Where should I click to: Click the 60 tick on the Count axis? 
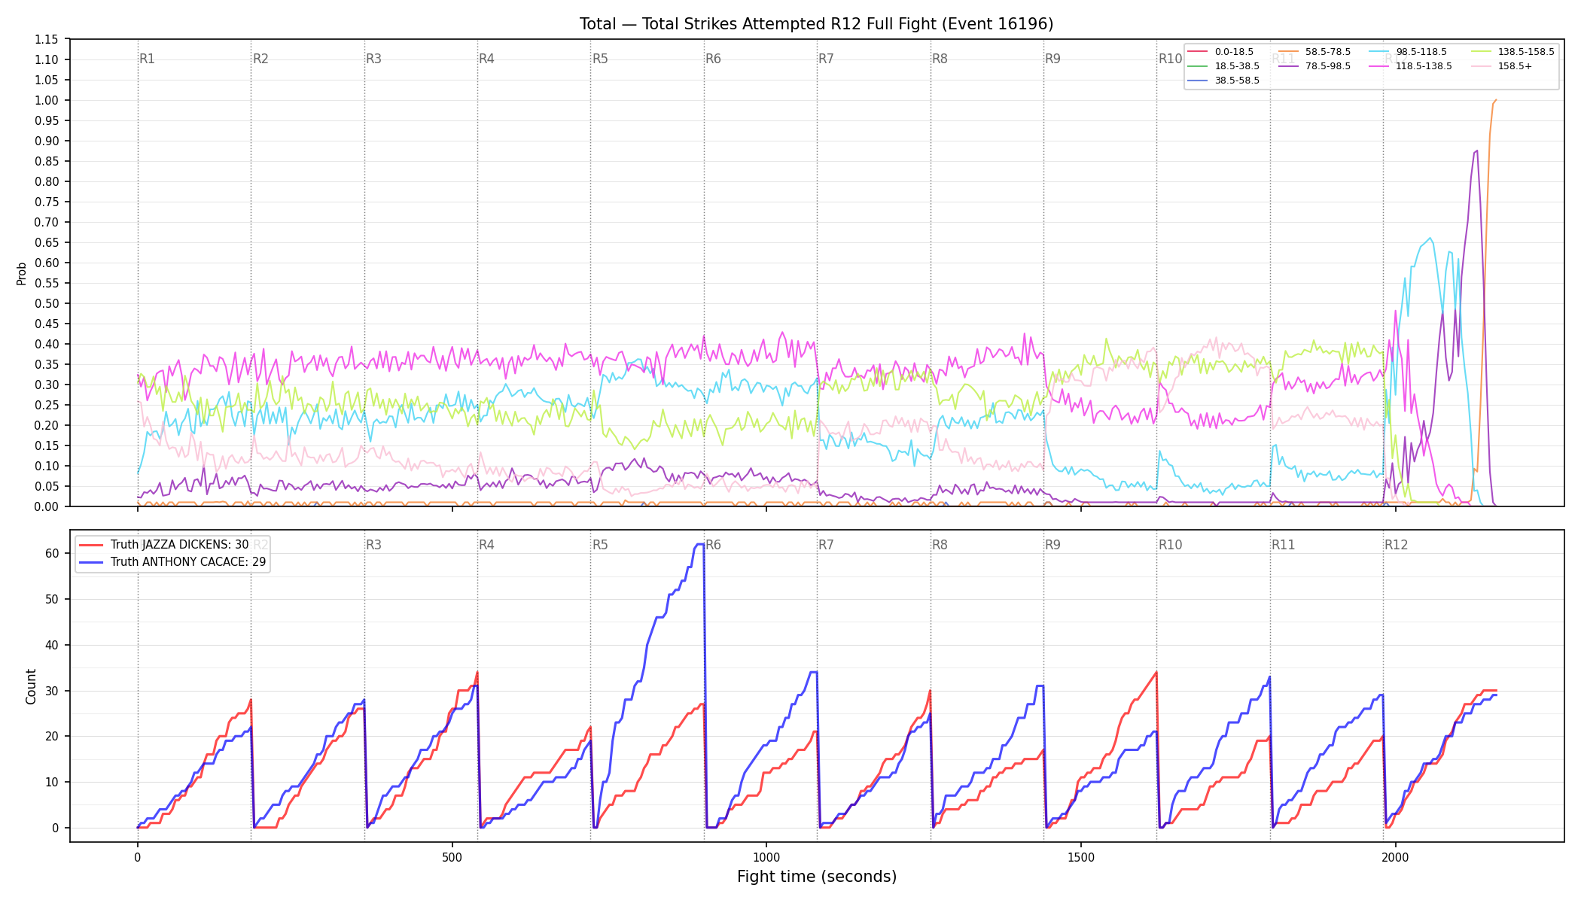(x=52, y=554)
